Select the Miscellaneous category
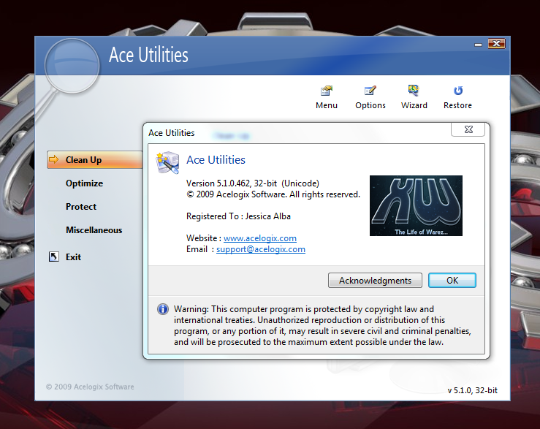 (94, 230)
